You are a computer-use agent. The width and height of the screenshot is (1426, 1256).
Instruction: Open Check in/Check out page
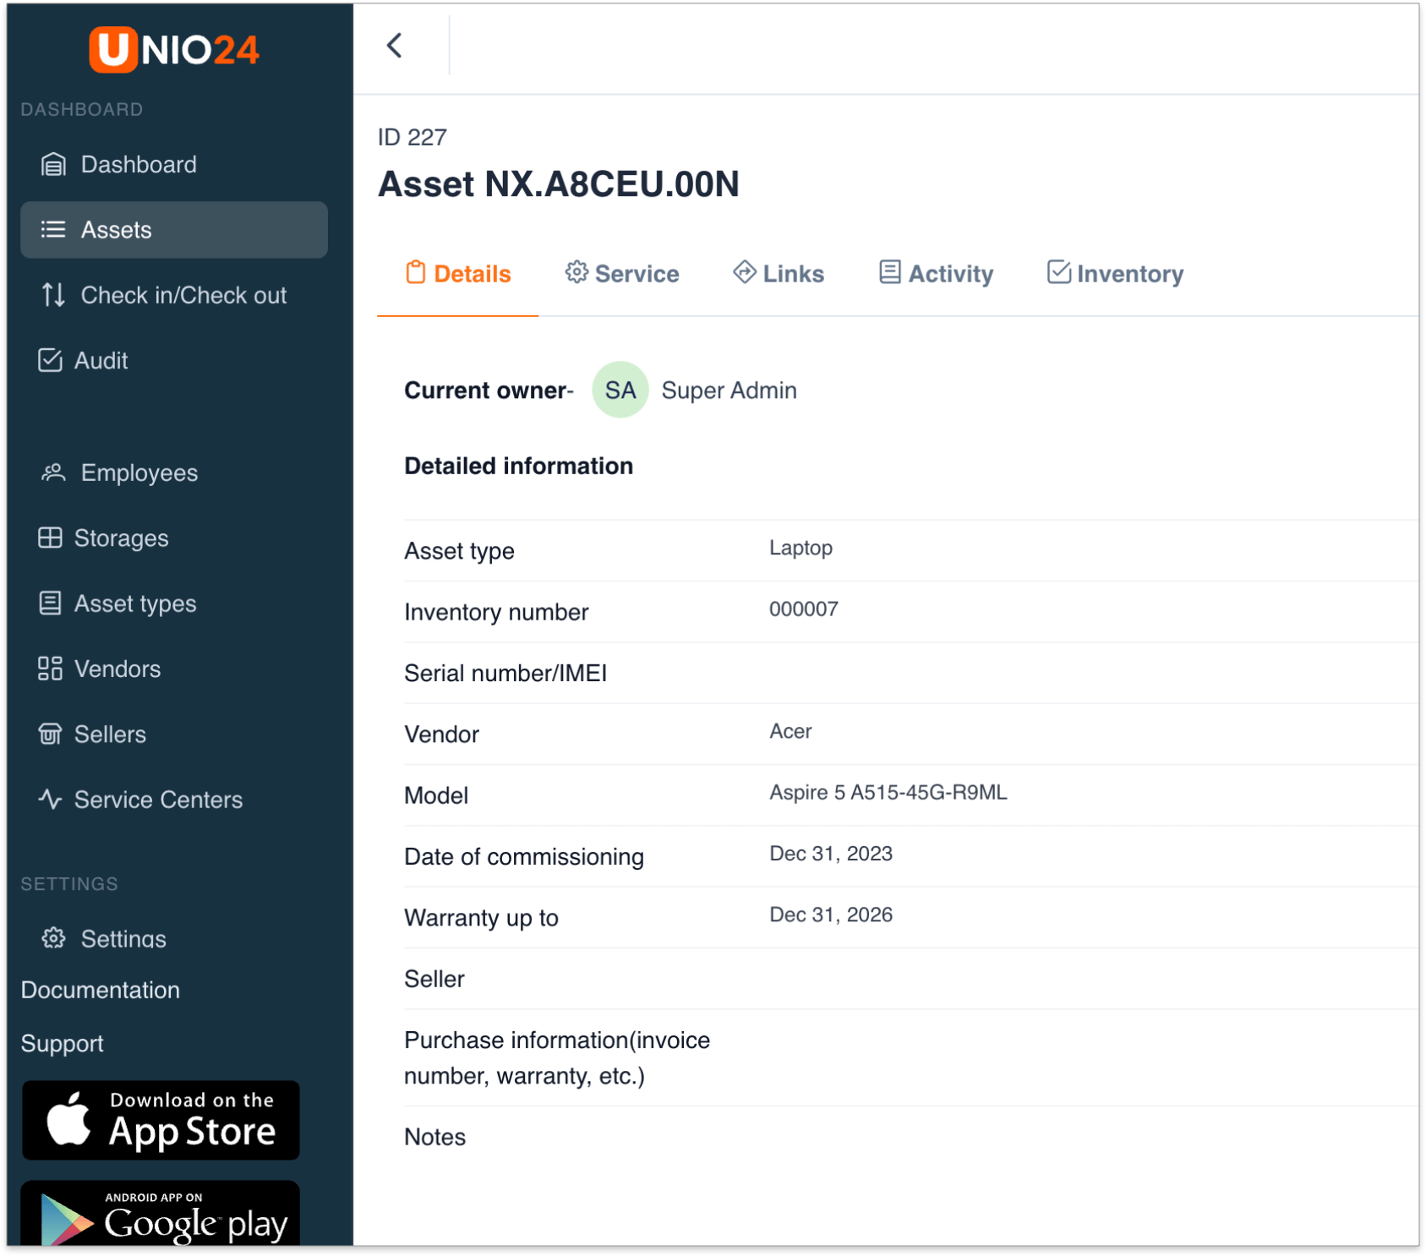183,296
